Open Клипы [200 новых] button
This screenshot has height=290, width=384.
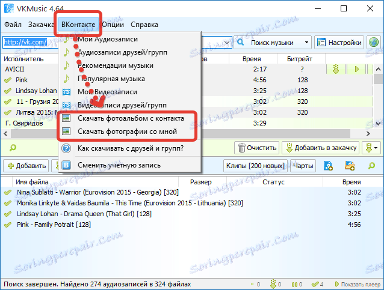tap(255, 166)
